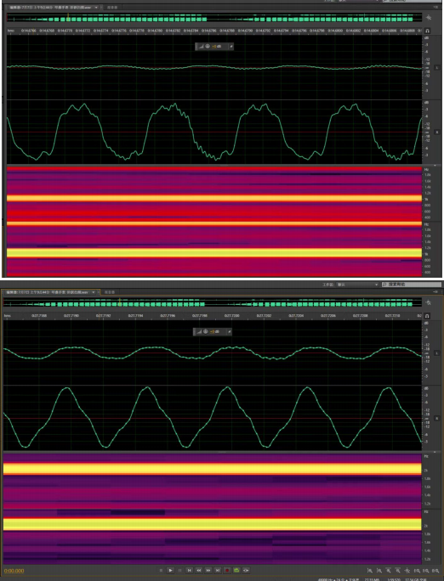Move playhead to next marker button

tap(218, 570)
